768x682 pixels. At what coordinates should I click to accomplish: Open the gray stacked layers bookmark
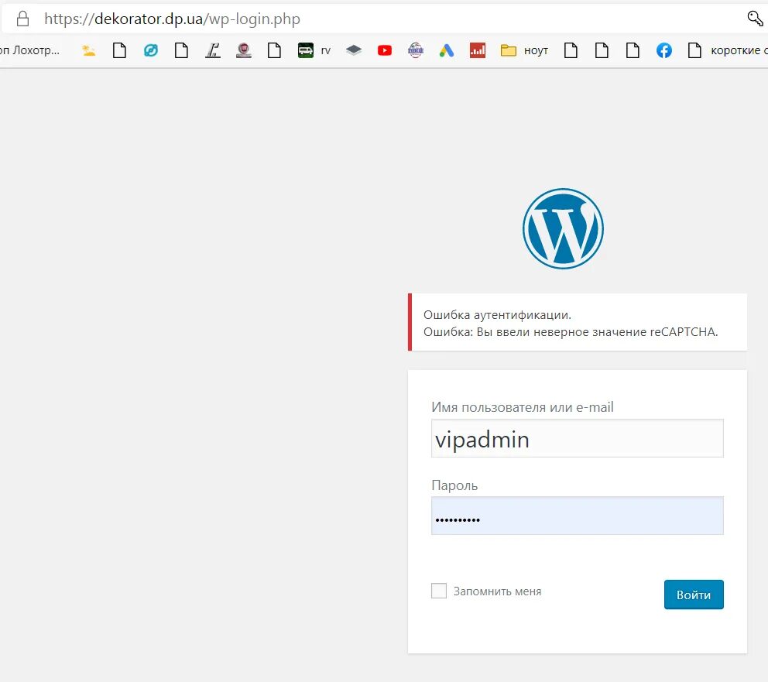point(354,50)
